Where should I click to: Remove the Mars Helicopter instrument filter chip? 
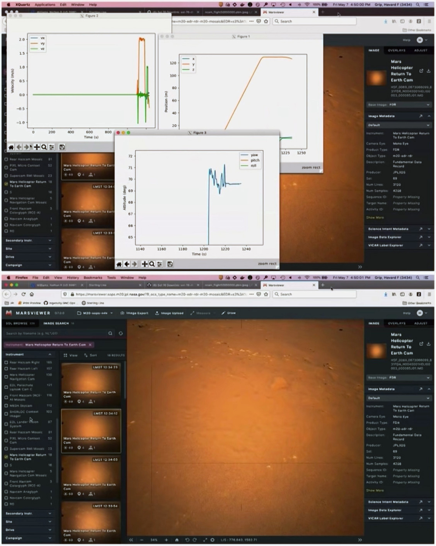click(90, 345)
